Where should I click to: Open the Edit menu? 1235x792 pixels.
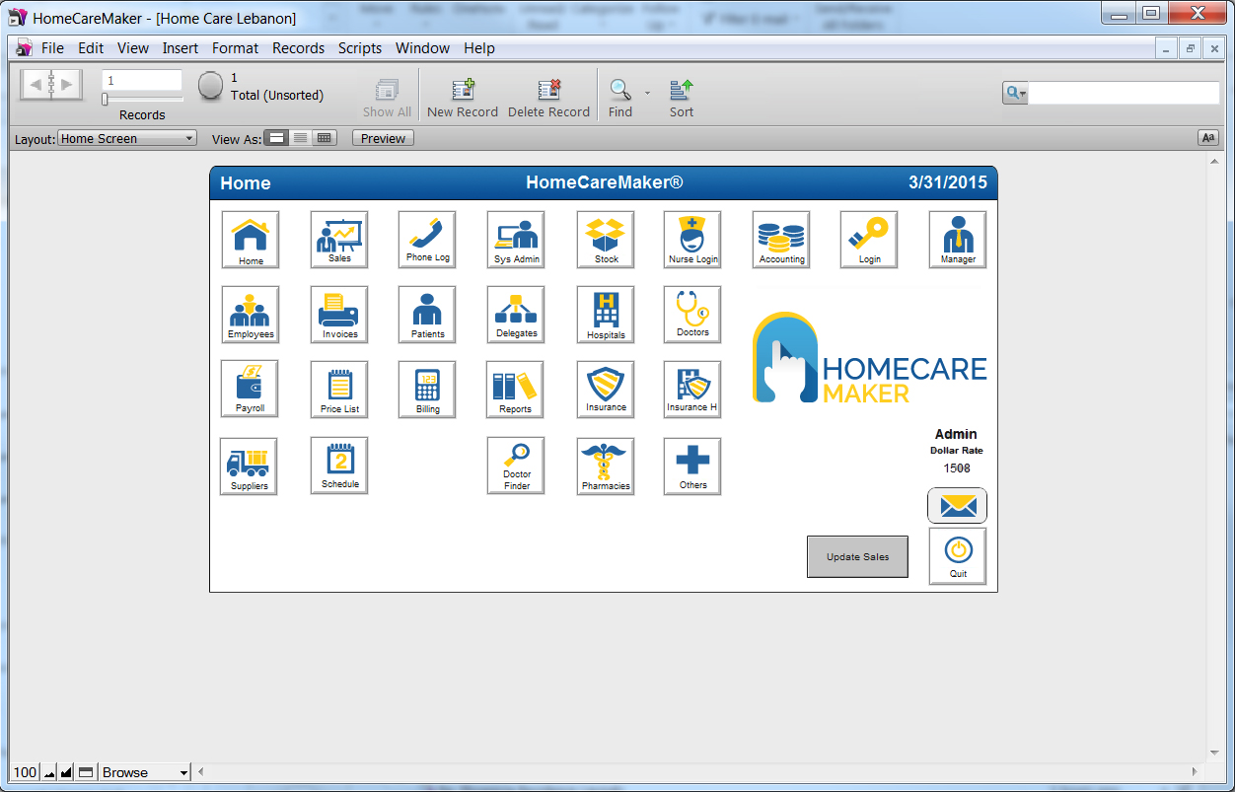pyautogui.click(x=91, y=48)
